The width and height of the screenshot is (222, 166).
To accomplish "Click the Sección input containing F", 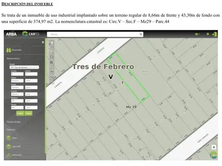I will (31, 74).
